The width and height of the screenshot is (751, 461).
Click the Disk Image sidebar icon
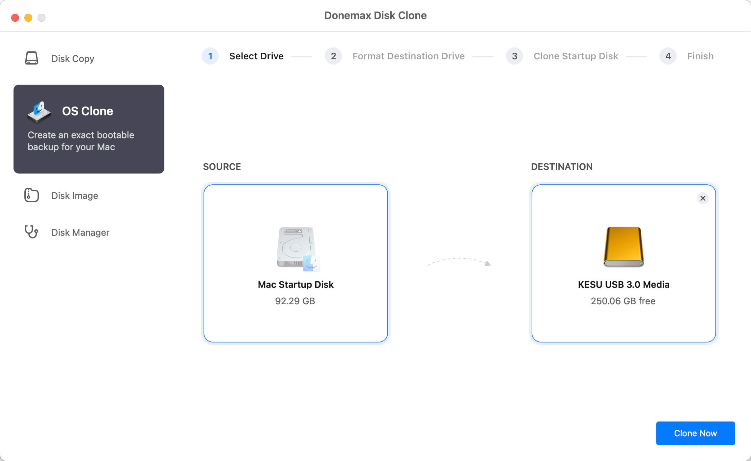coord(31,196)
